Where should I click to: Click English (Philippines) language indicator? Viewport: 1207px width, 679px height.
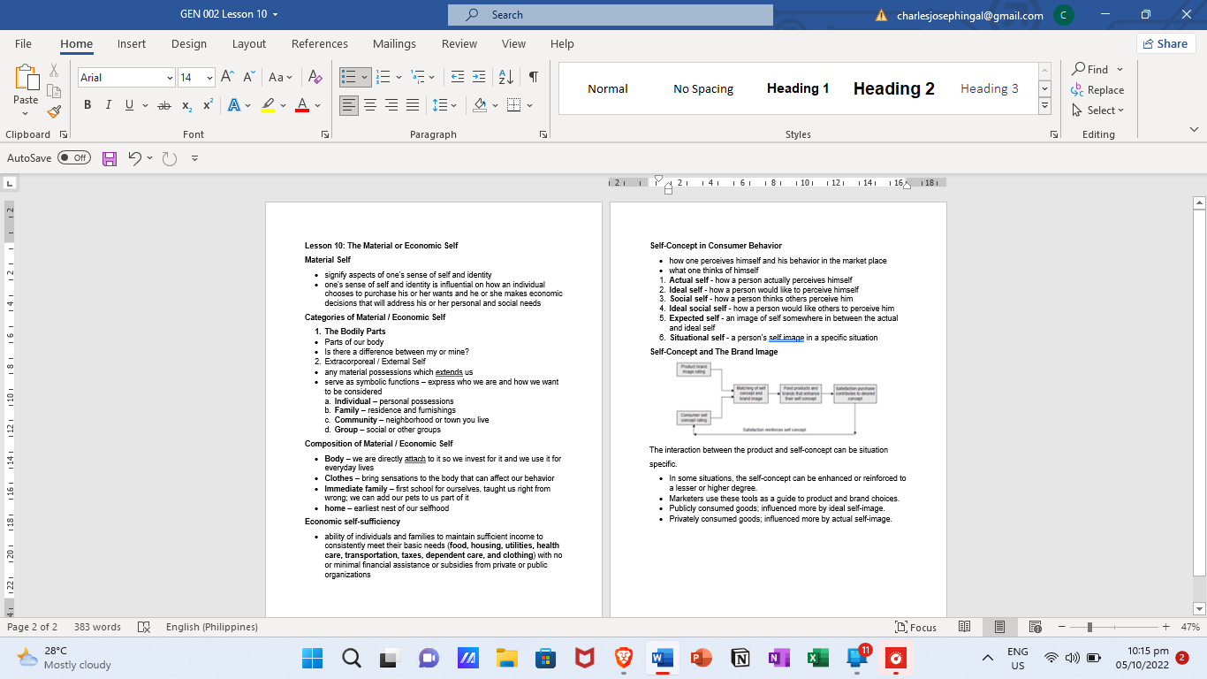point(212,627)
